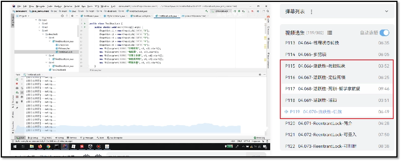Open the Terminal tool window tab

(71, 138)
